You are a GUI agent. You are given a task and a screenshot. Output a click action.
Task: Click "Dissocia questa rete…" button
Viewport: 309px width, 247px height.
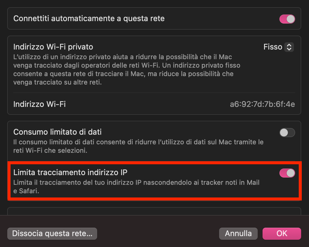[x=52, y=233]
